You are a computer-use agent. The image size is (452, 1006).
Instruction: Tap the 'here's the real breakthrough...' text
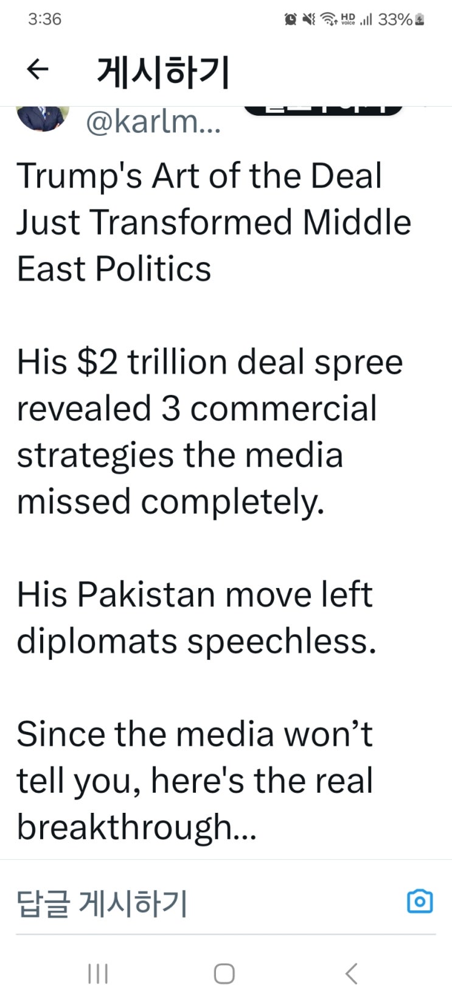pyautogui.click(x=195, y=804)
